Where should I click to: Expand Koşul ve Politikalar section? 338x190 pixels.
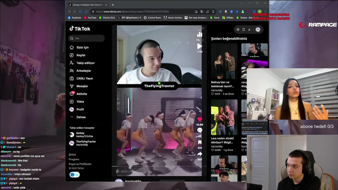[x=80, y=164]
